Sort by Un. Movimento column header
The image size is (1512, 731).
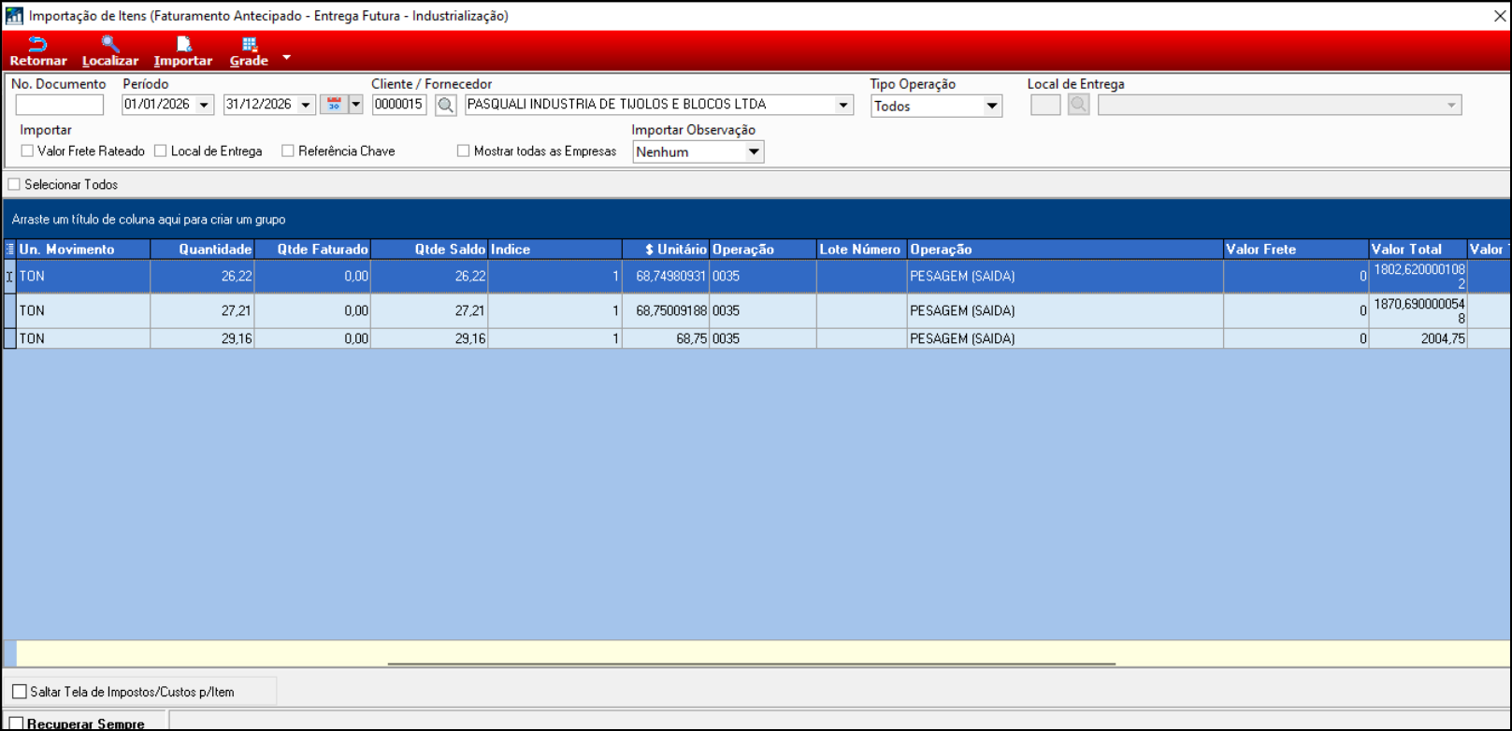(83, 249)
